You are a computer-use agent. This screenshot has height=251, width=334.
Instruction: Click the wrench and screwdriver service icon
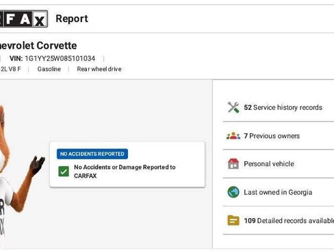pos(233,108)
